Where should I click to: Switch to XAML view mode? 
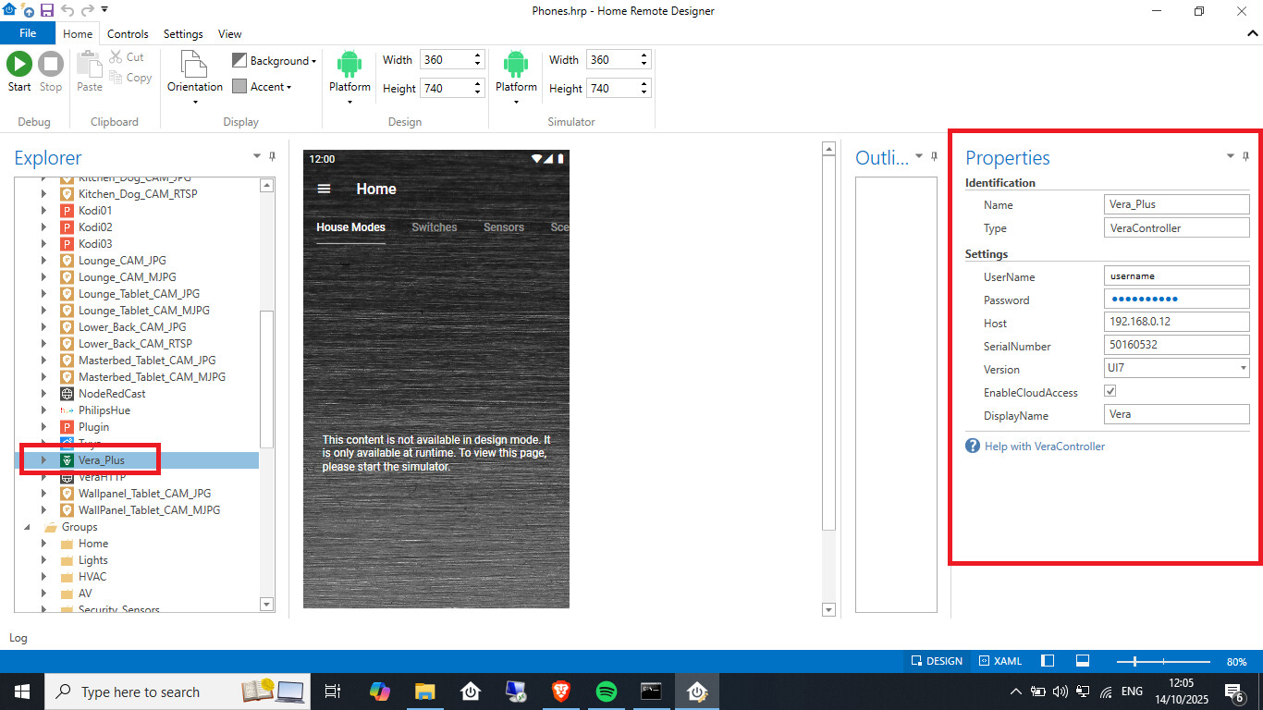[999, 661]
